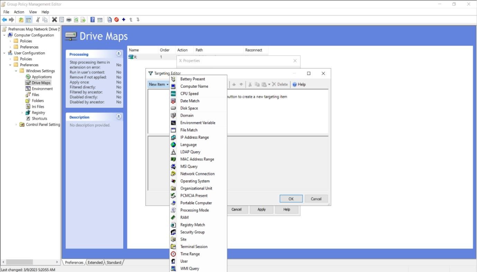Select the Disk Space targeting item
The image size is (477, 272).
[198, 108]
